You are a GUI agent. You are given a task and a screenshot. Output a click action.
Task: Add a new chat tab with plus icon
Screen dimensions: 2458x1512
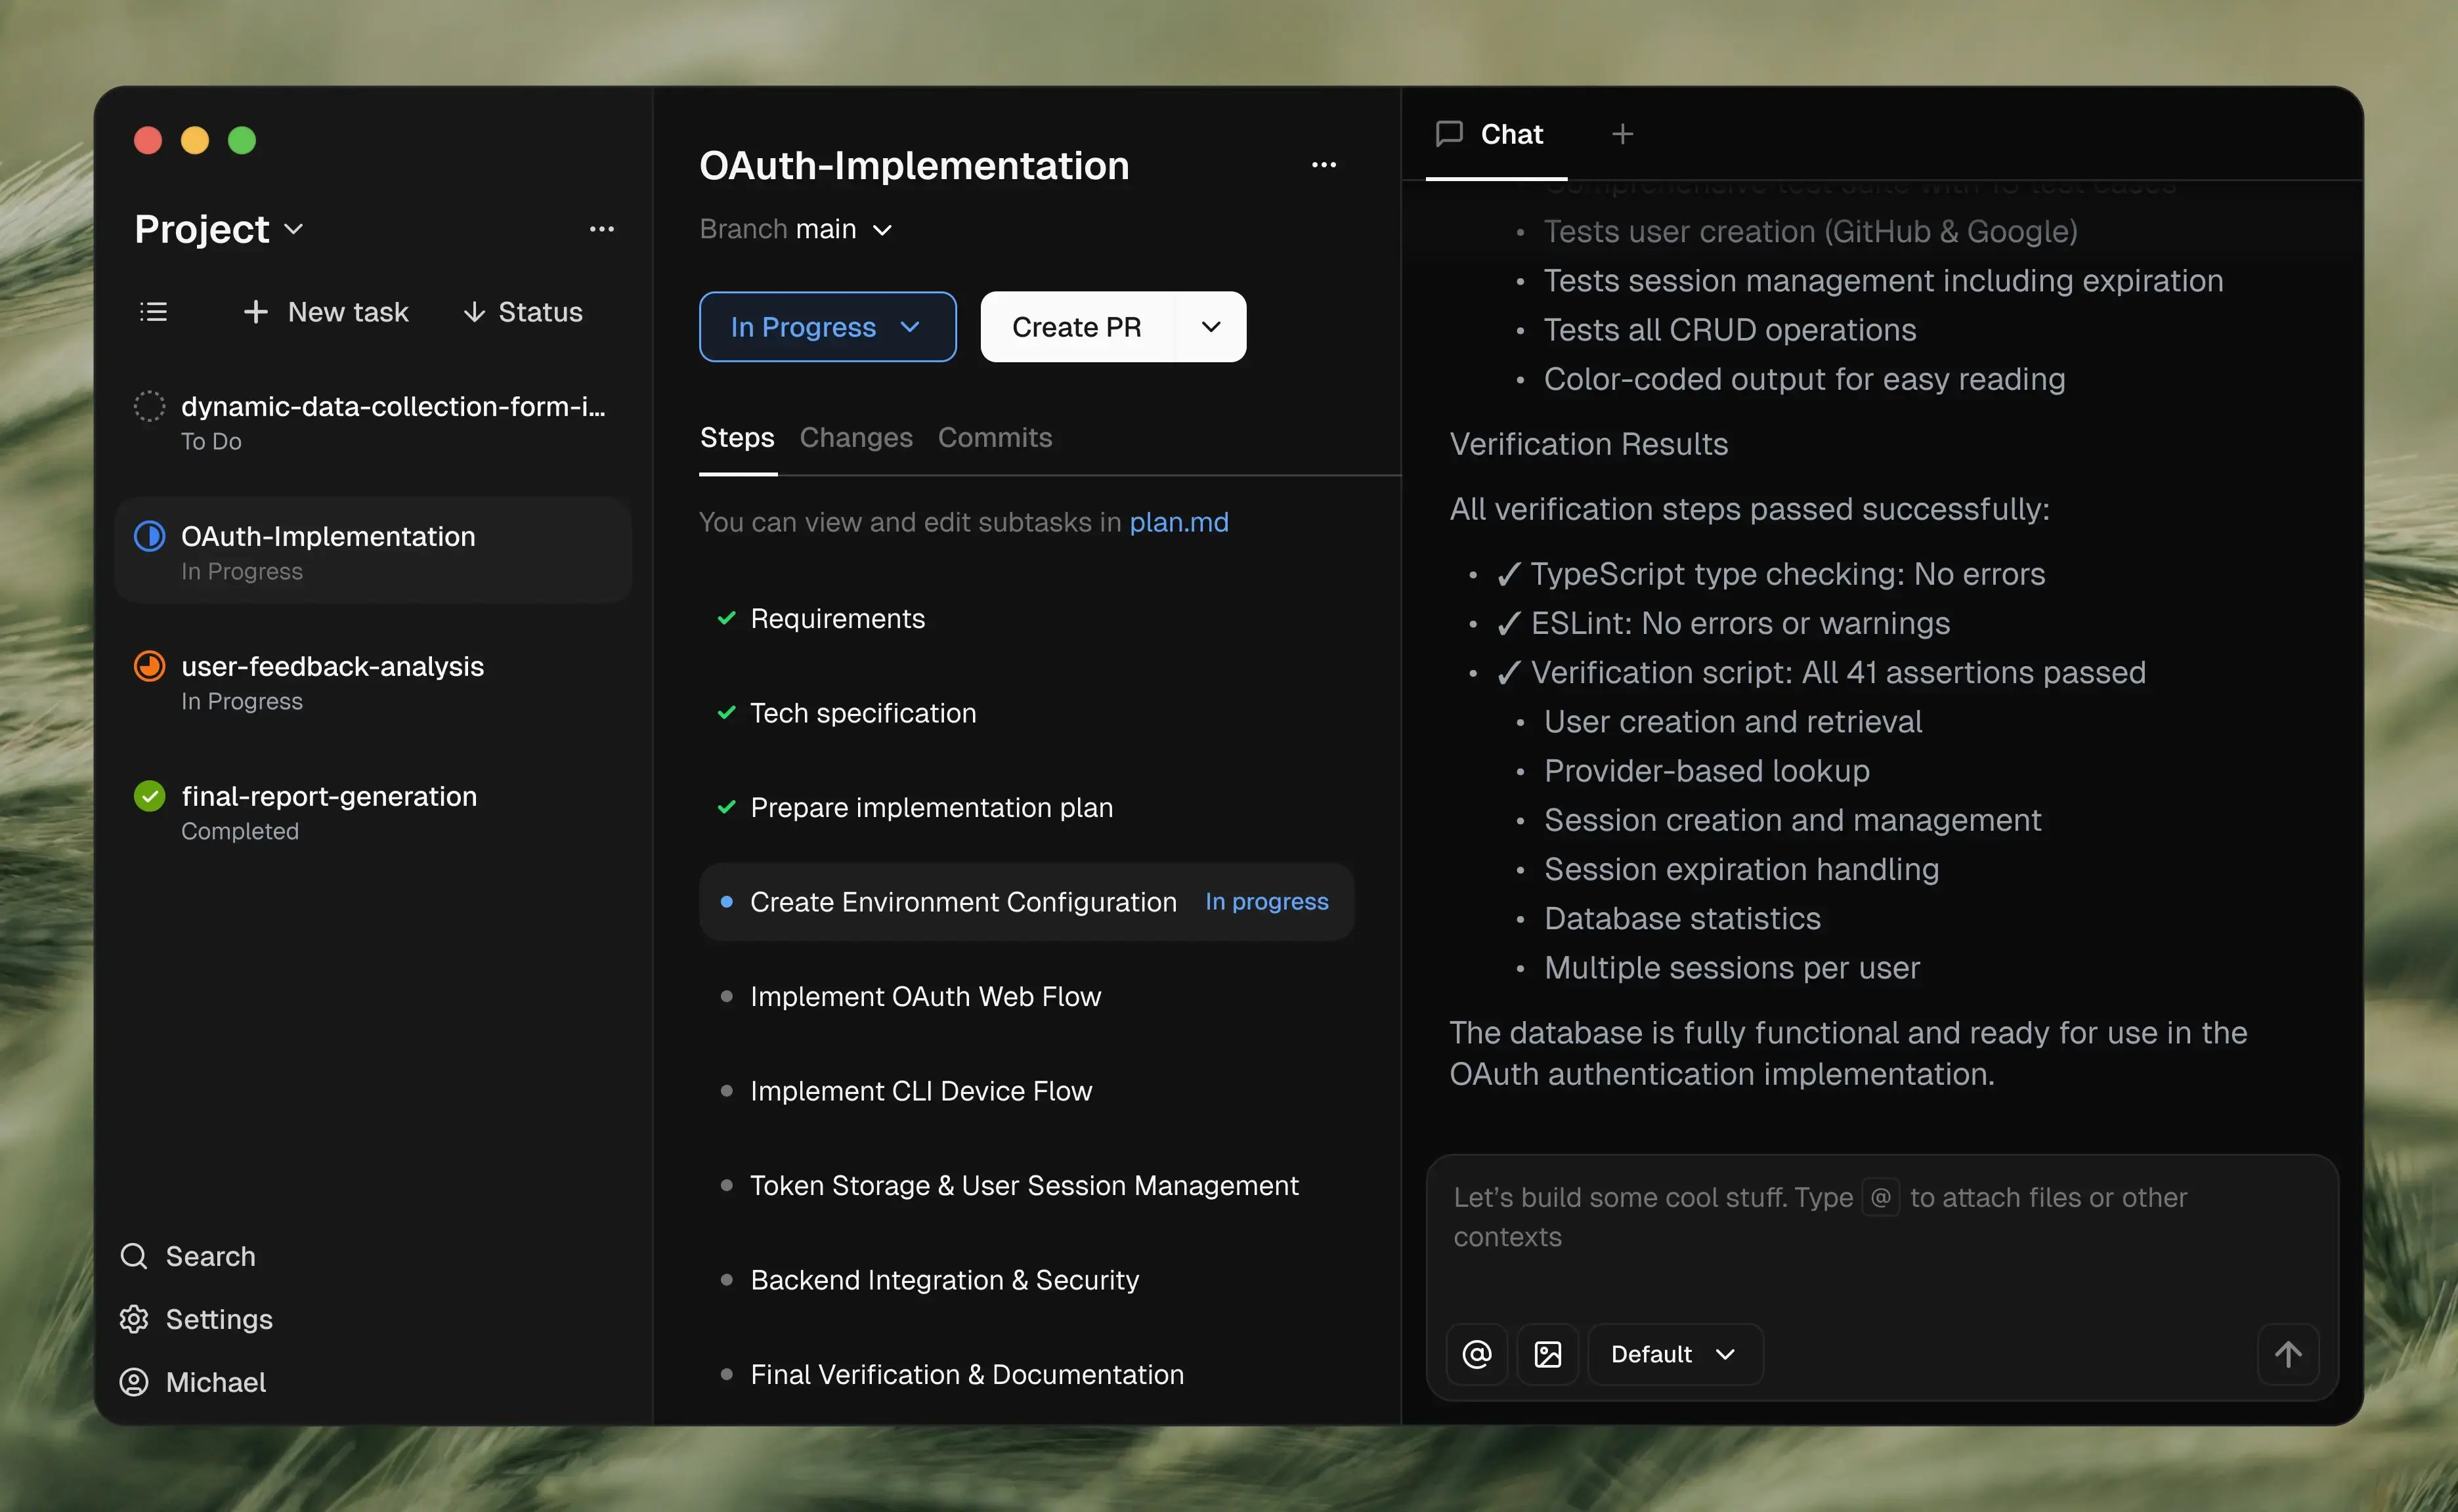[1623, 134]
